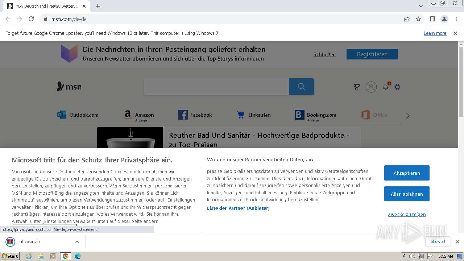This screenshot has width=464, height=261.
Task: View site information with the lock icon
Action: (46, 19)
